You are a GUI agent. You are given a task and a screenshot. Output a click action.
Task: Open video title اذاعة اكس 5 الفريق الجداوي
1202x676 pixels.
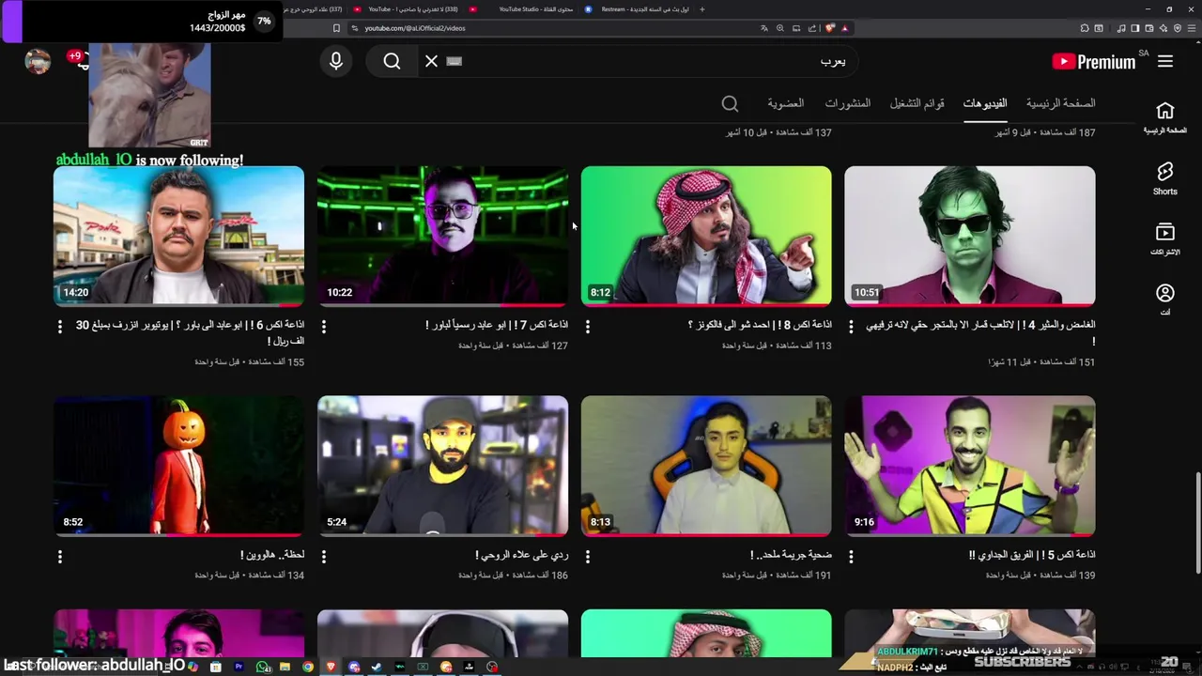coord(1032,555)
